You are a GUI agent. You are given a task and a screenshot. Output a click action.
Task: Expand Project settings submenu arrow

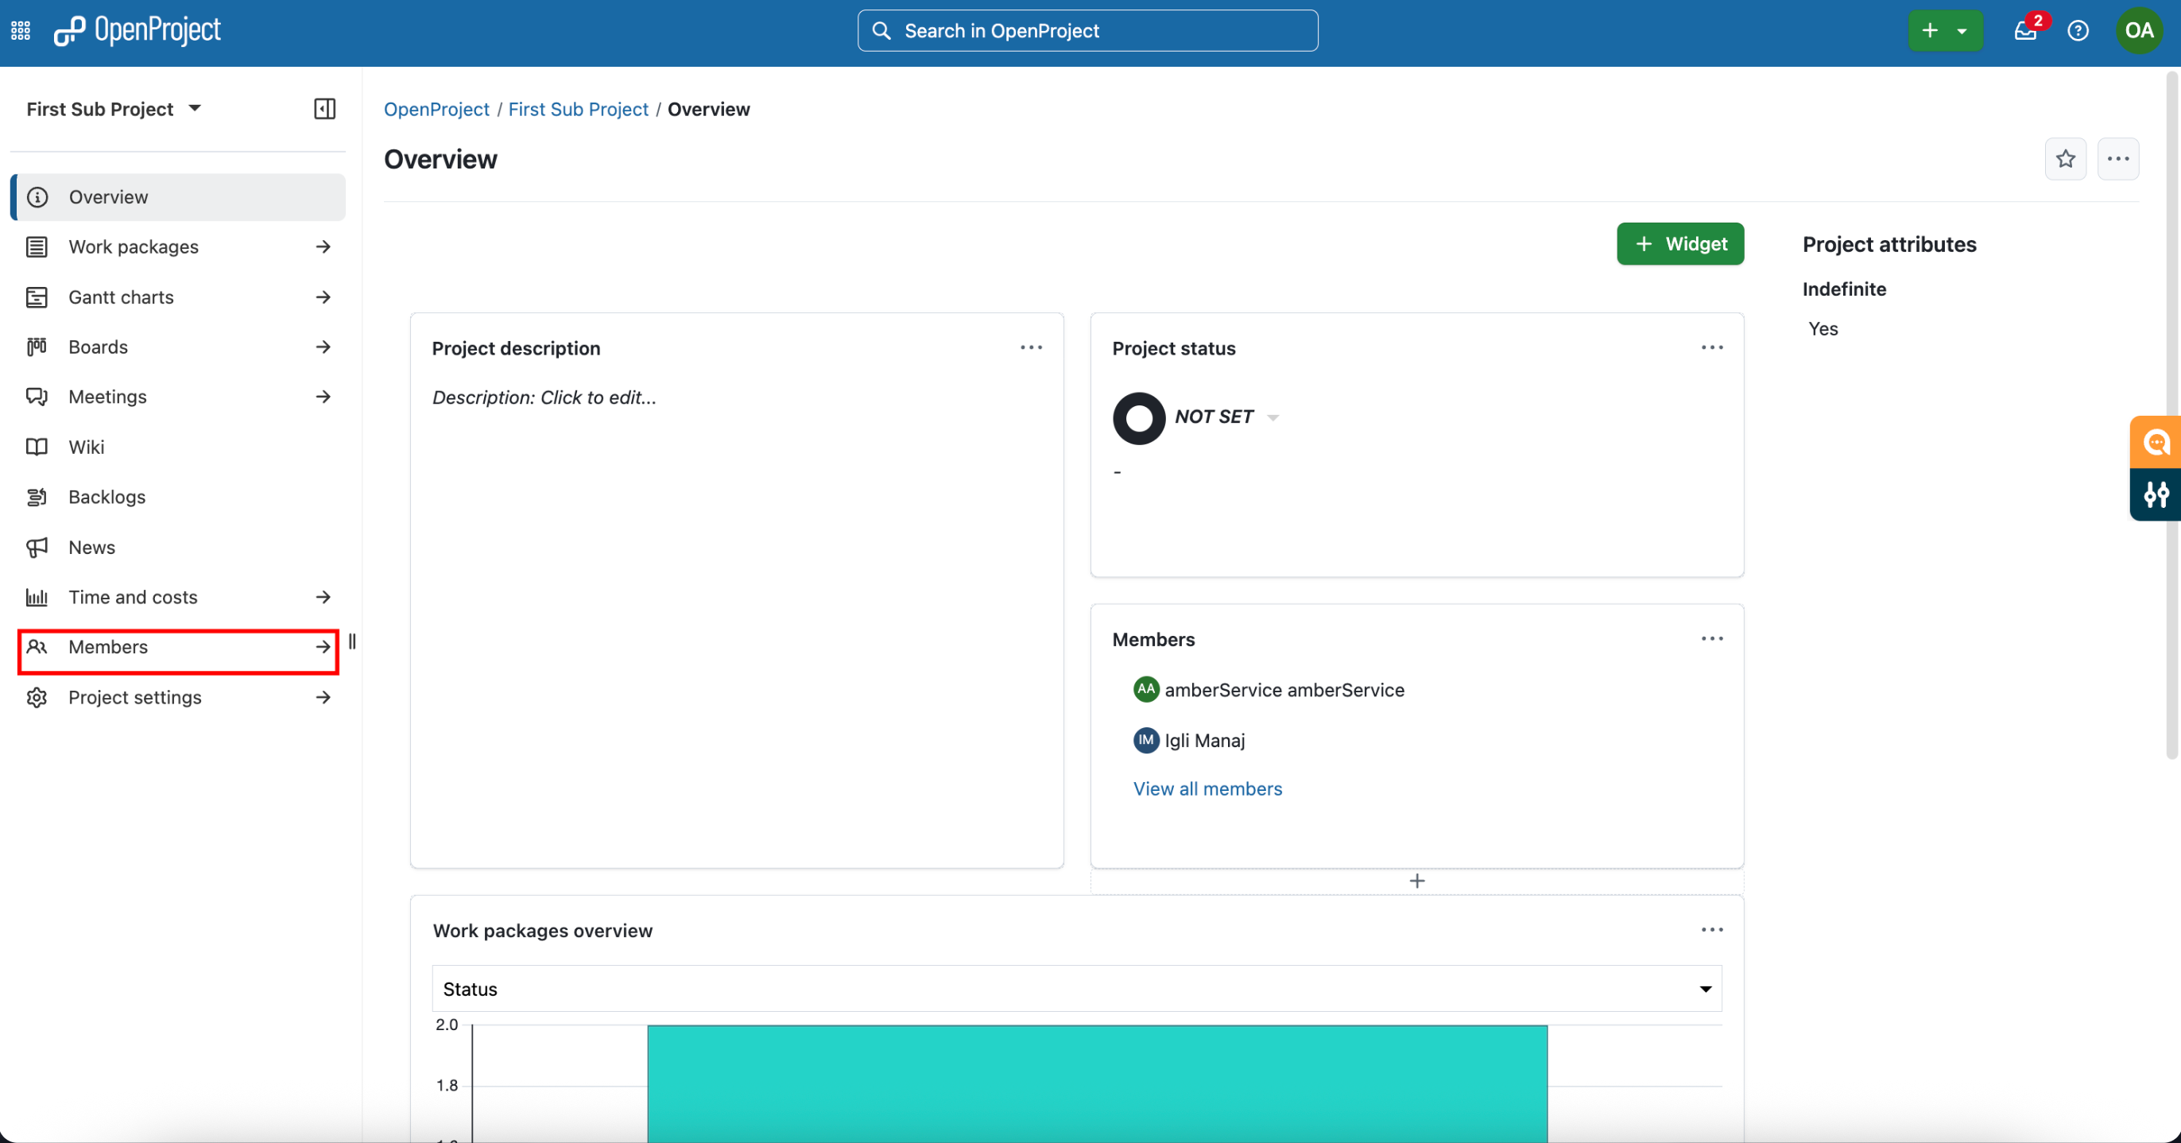[x=323, y=697]
